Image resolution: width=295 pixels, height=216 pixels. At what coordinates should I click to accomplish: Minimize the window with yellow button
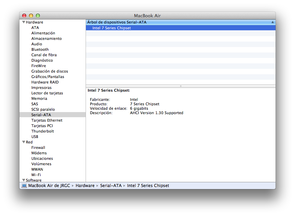click(31, 16)
